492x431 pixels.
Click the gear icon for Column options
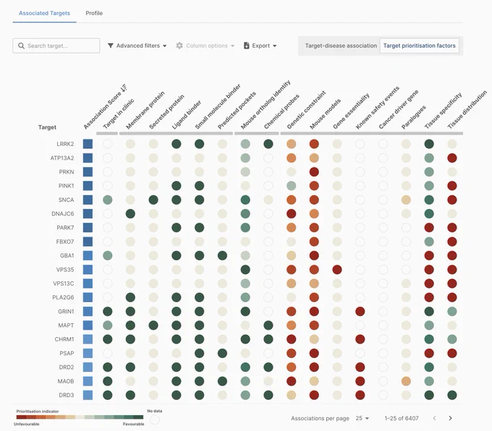[179, 46]
